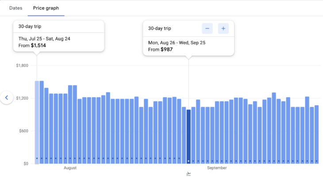Click the $0 axis label

pyautogui.click(x=26, y=164)
